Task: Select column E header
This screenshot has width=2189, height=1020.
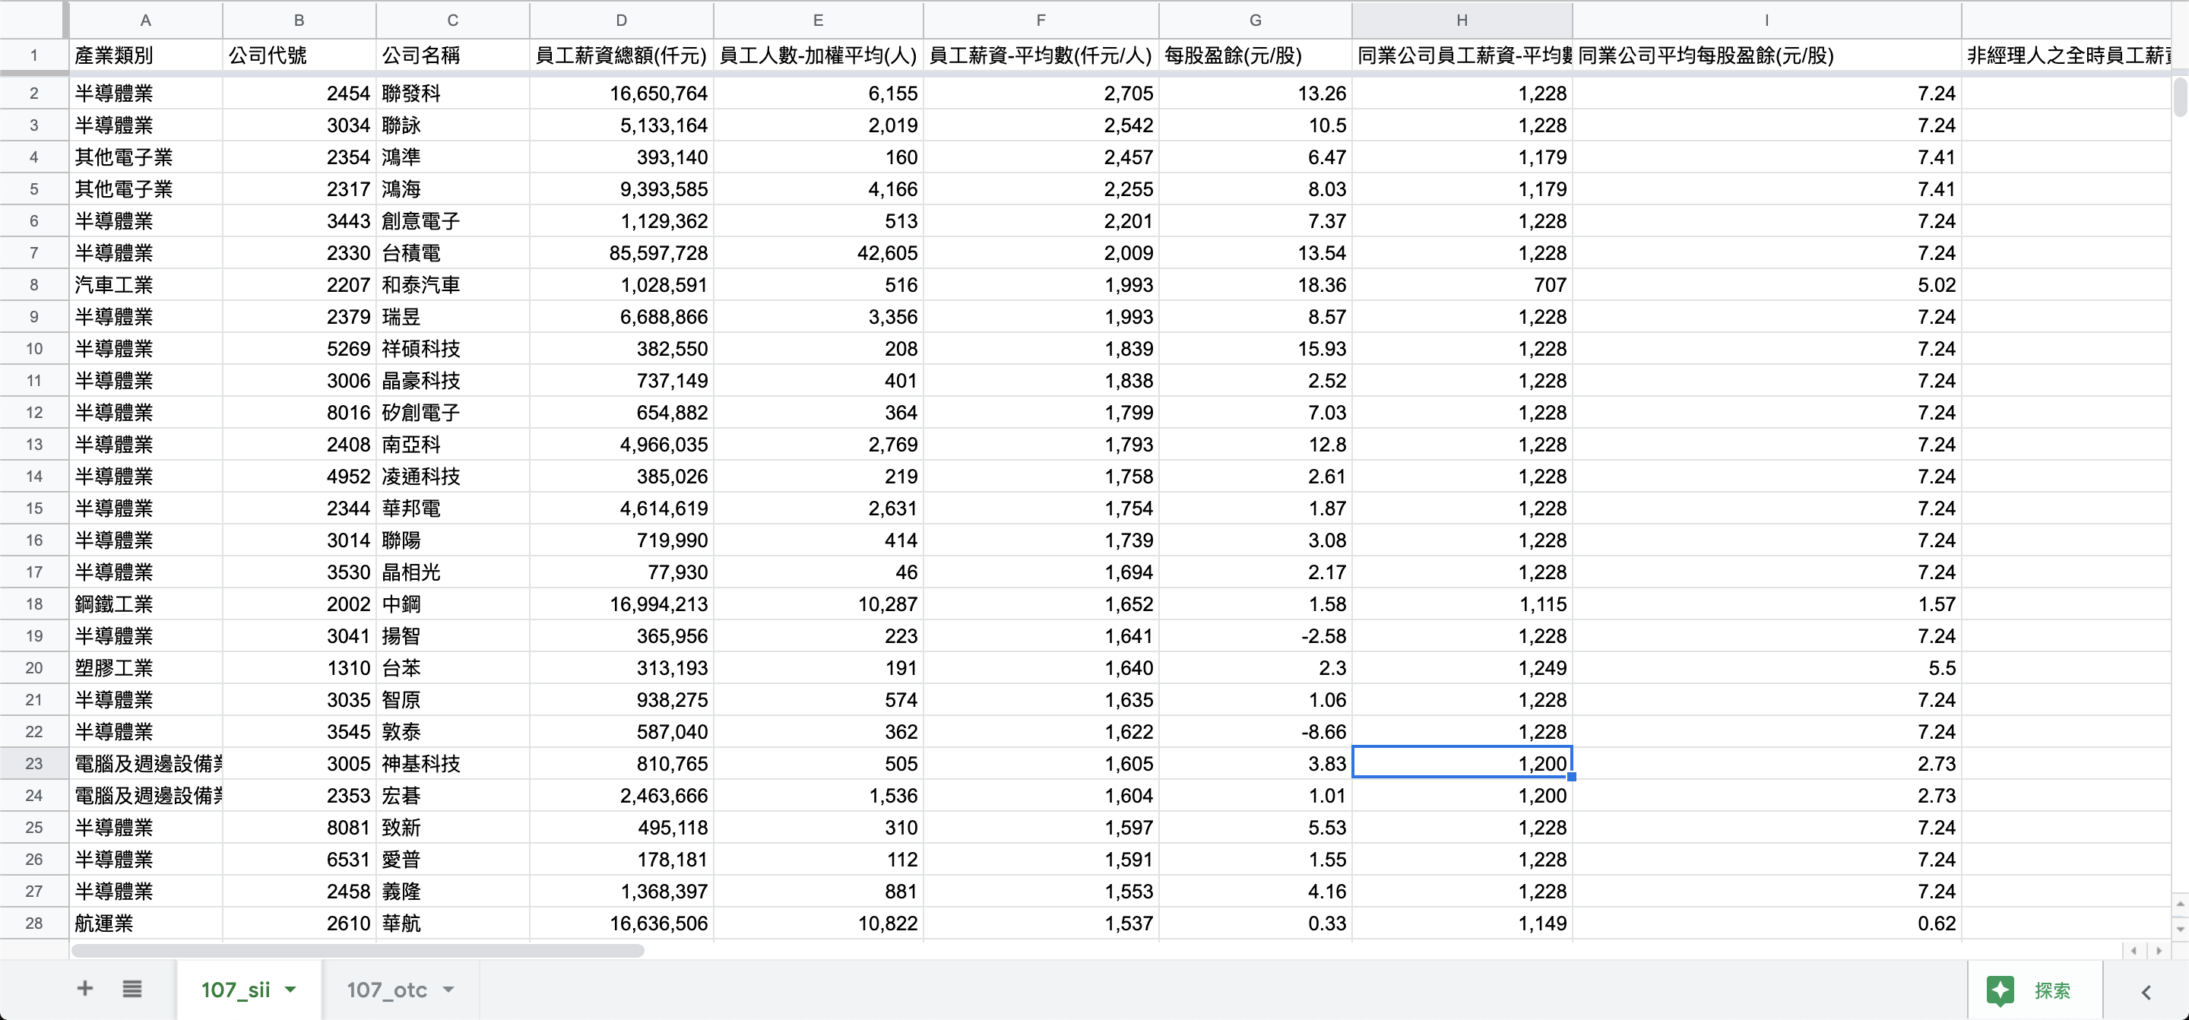Action: 819,20
